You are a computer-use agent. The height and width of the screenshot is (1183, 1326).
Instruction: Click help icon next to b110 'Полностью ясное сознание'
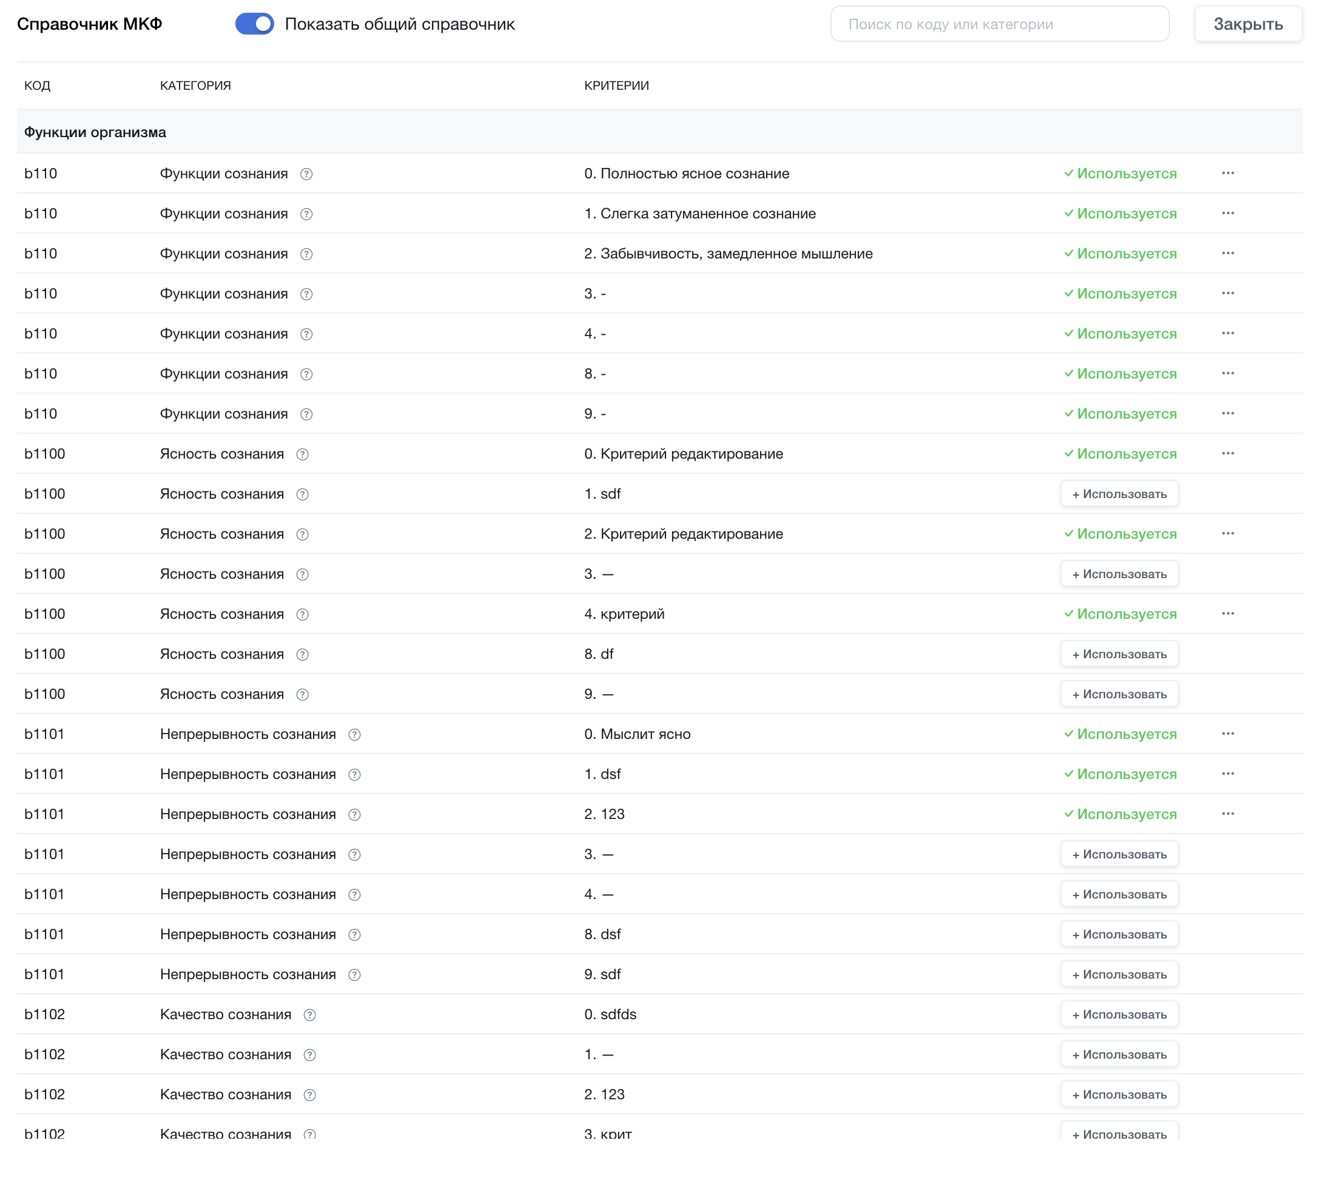point(306,174)
